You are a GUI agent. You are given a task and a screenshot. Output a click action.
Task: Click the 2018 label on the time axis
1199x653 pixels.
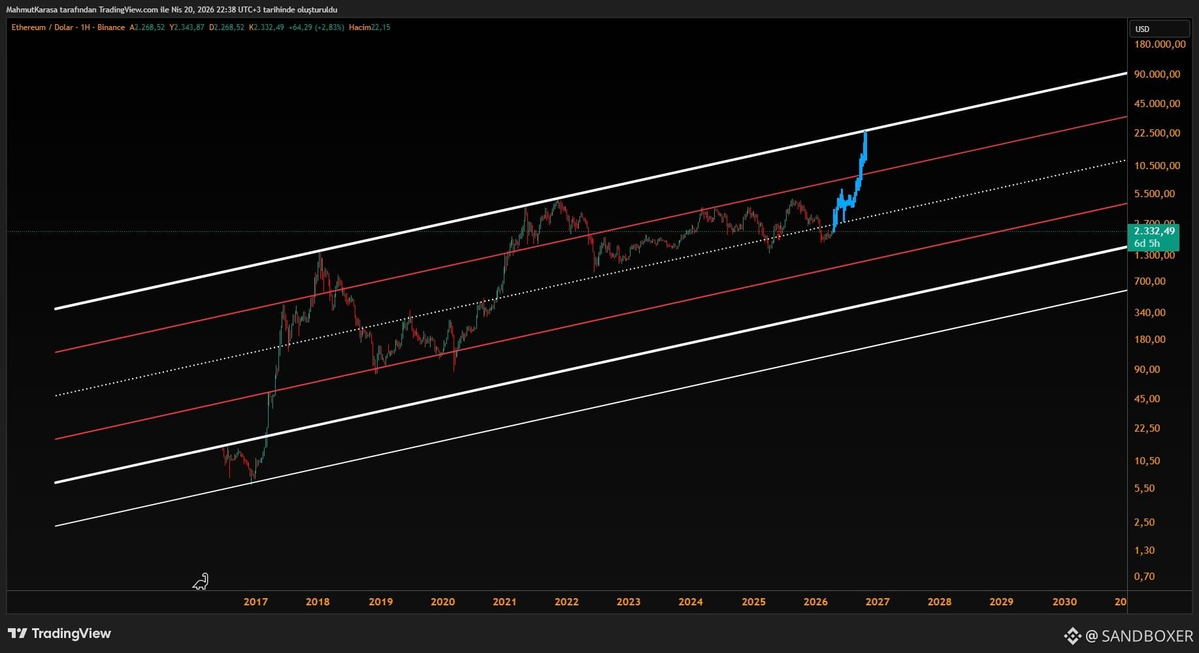click(x=318, y=601)
